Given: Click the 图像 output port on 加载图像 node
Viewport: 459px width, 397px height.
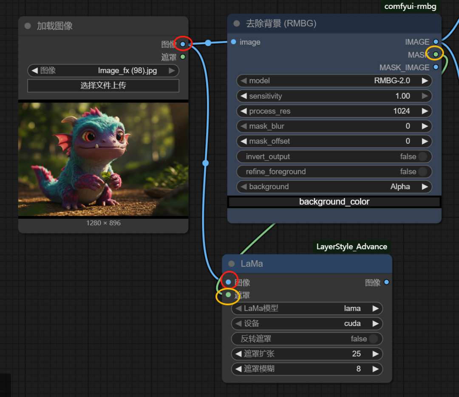Looking at the screenshot, I should 183,44.
